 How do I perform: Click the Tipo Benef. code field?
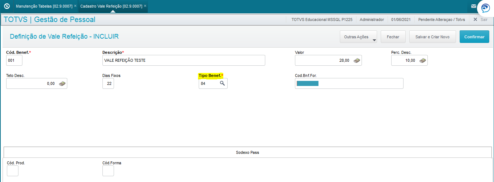click(x=213, y=83)
